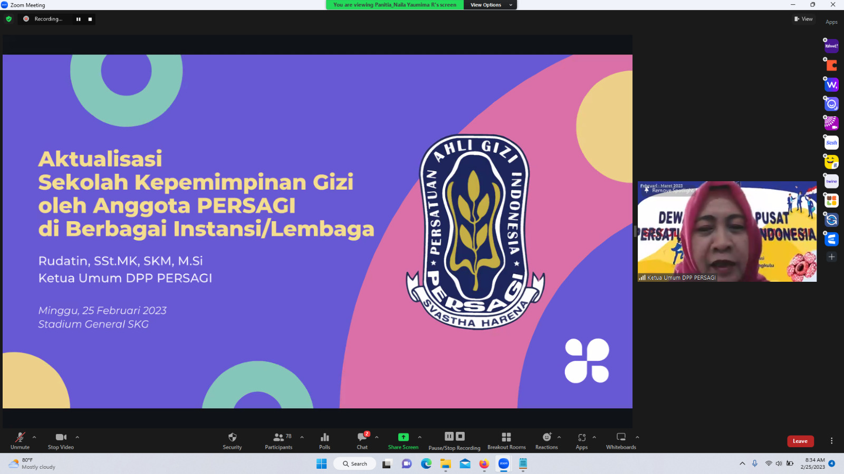Click the Ketua Umum DPP PERSAGI video thumbnail
844x474 pixels.
[x=727, y=232]
